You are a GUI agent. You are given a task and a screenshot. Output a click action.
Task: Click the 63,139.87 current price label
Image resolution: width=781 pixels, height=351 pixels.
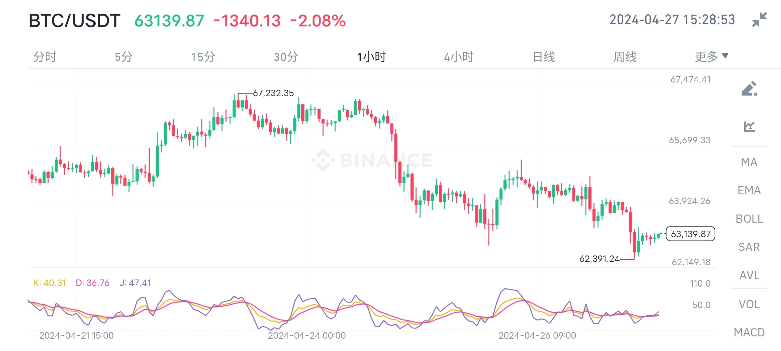click(x=690, y=234)
